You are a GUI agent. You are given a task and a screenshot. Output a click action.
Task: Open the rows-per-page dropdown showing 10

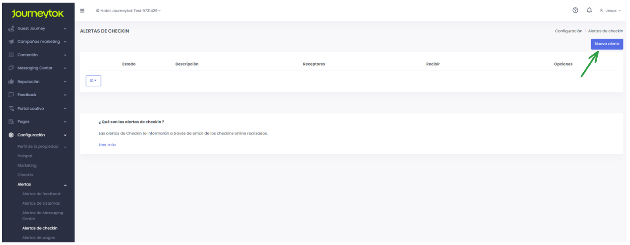94,81
